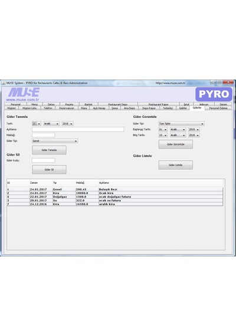This screenshot has height=336, width=236.
Task: Click the Gider Sil button
Action: (x=49, y=170)
